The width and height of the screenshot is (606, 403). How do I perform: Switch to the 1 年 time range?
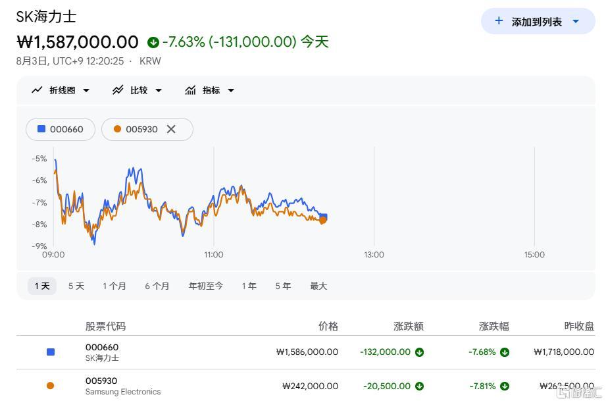pyautogui.click(x=249, y=286)
